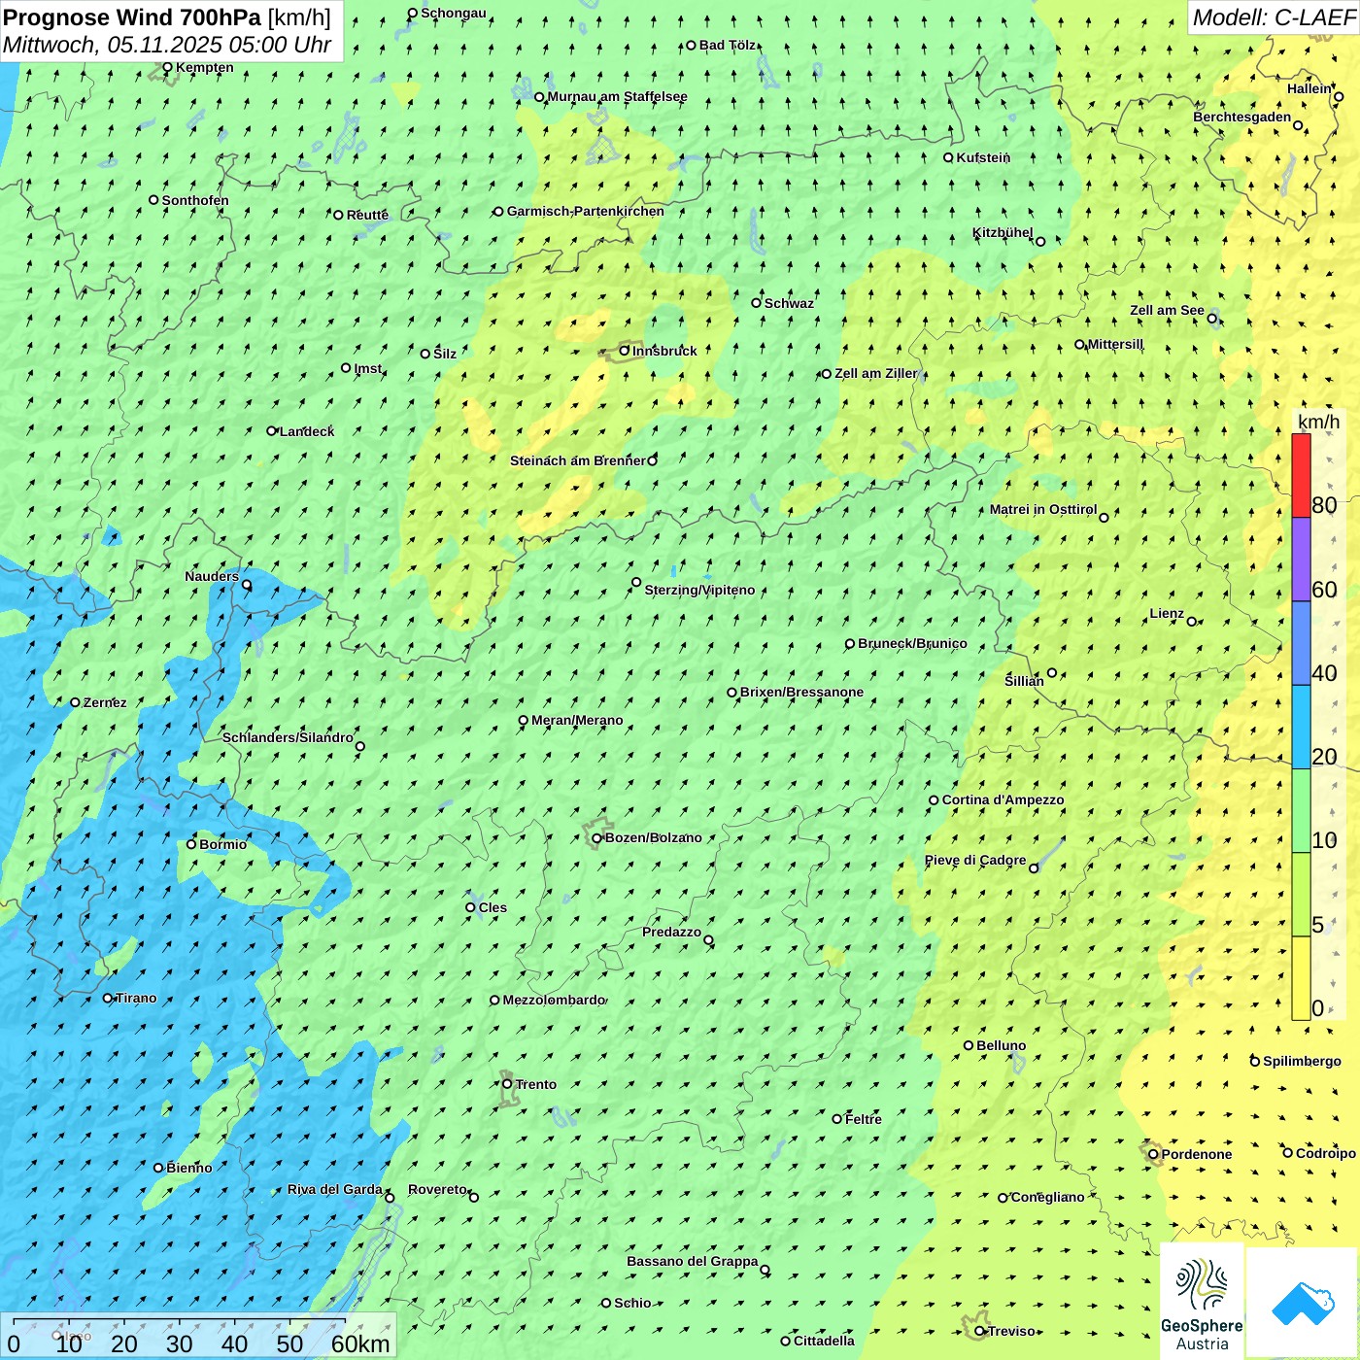Click the Bozen/Bolzano city marker
The height and width of the screenshot is (1360, 1360).
[x=596, y=837]
